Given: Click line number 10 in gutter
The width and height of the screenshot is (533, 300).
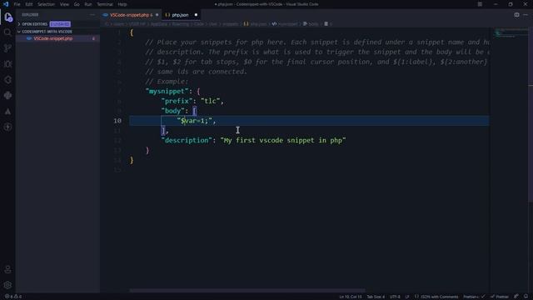Looking at the screenshot, I should (x=117, y=121).
